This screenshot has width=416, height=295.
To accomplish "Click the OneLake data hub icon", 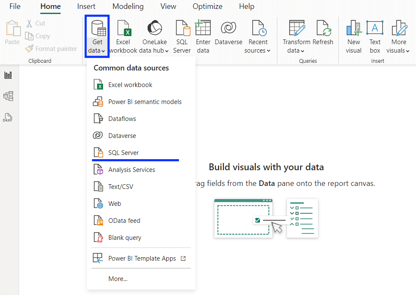I will [x=155, y=28].
